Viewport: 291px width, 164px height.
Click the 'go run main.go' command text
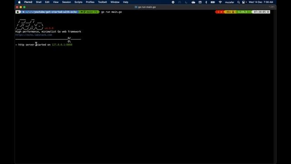point(111,12)
